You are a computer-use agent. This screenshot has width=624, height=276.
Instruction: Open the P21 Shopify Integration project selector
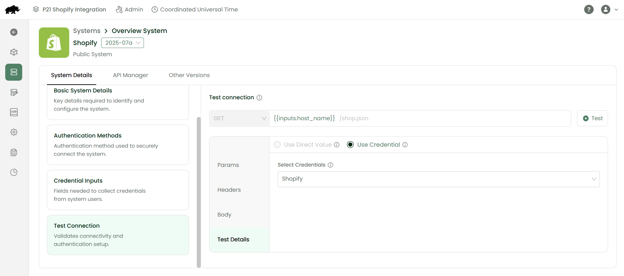[69, 9]
